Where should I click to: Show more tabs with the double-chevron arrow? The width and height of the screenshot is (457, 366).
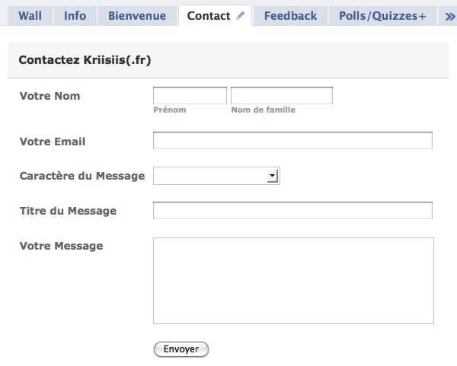pyautogui.click(x=450, y=16)
